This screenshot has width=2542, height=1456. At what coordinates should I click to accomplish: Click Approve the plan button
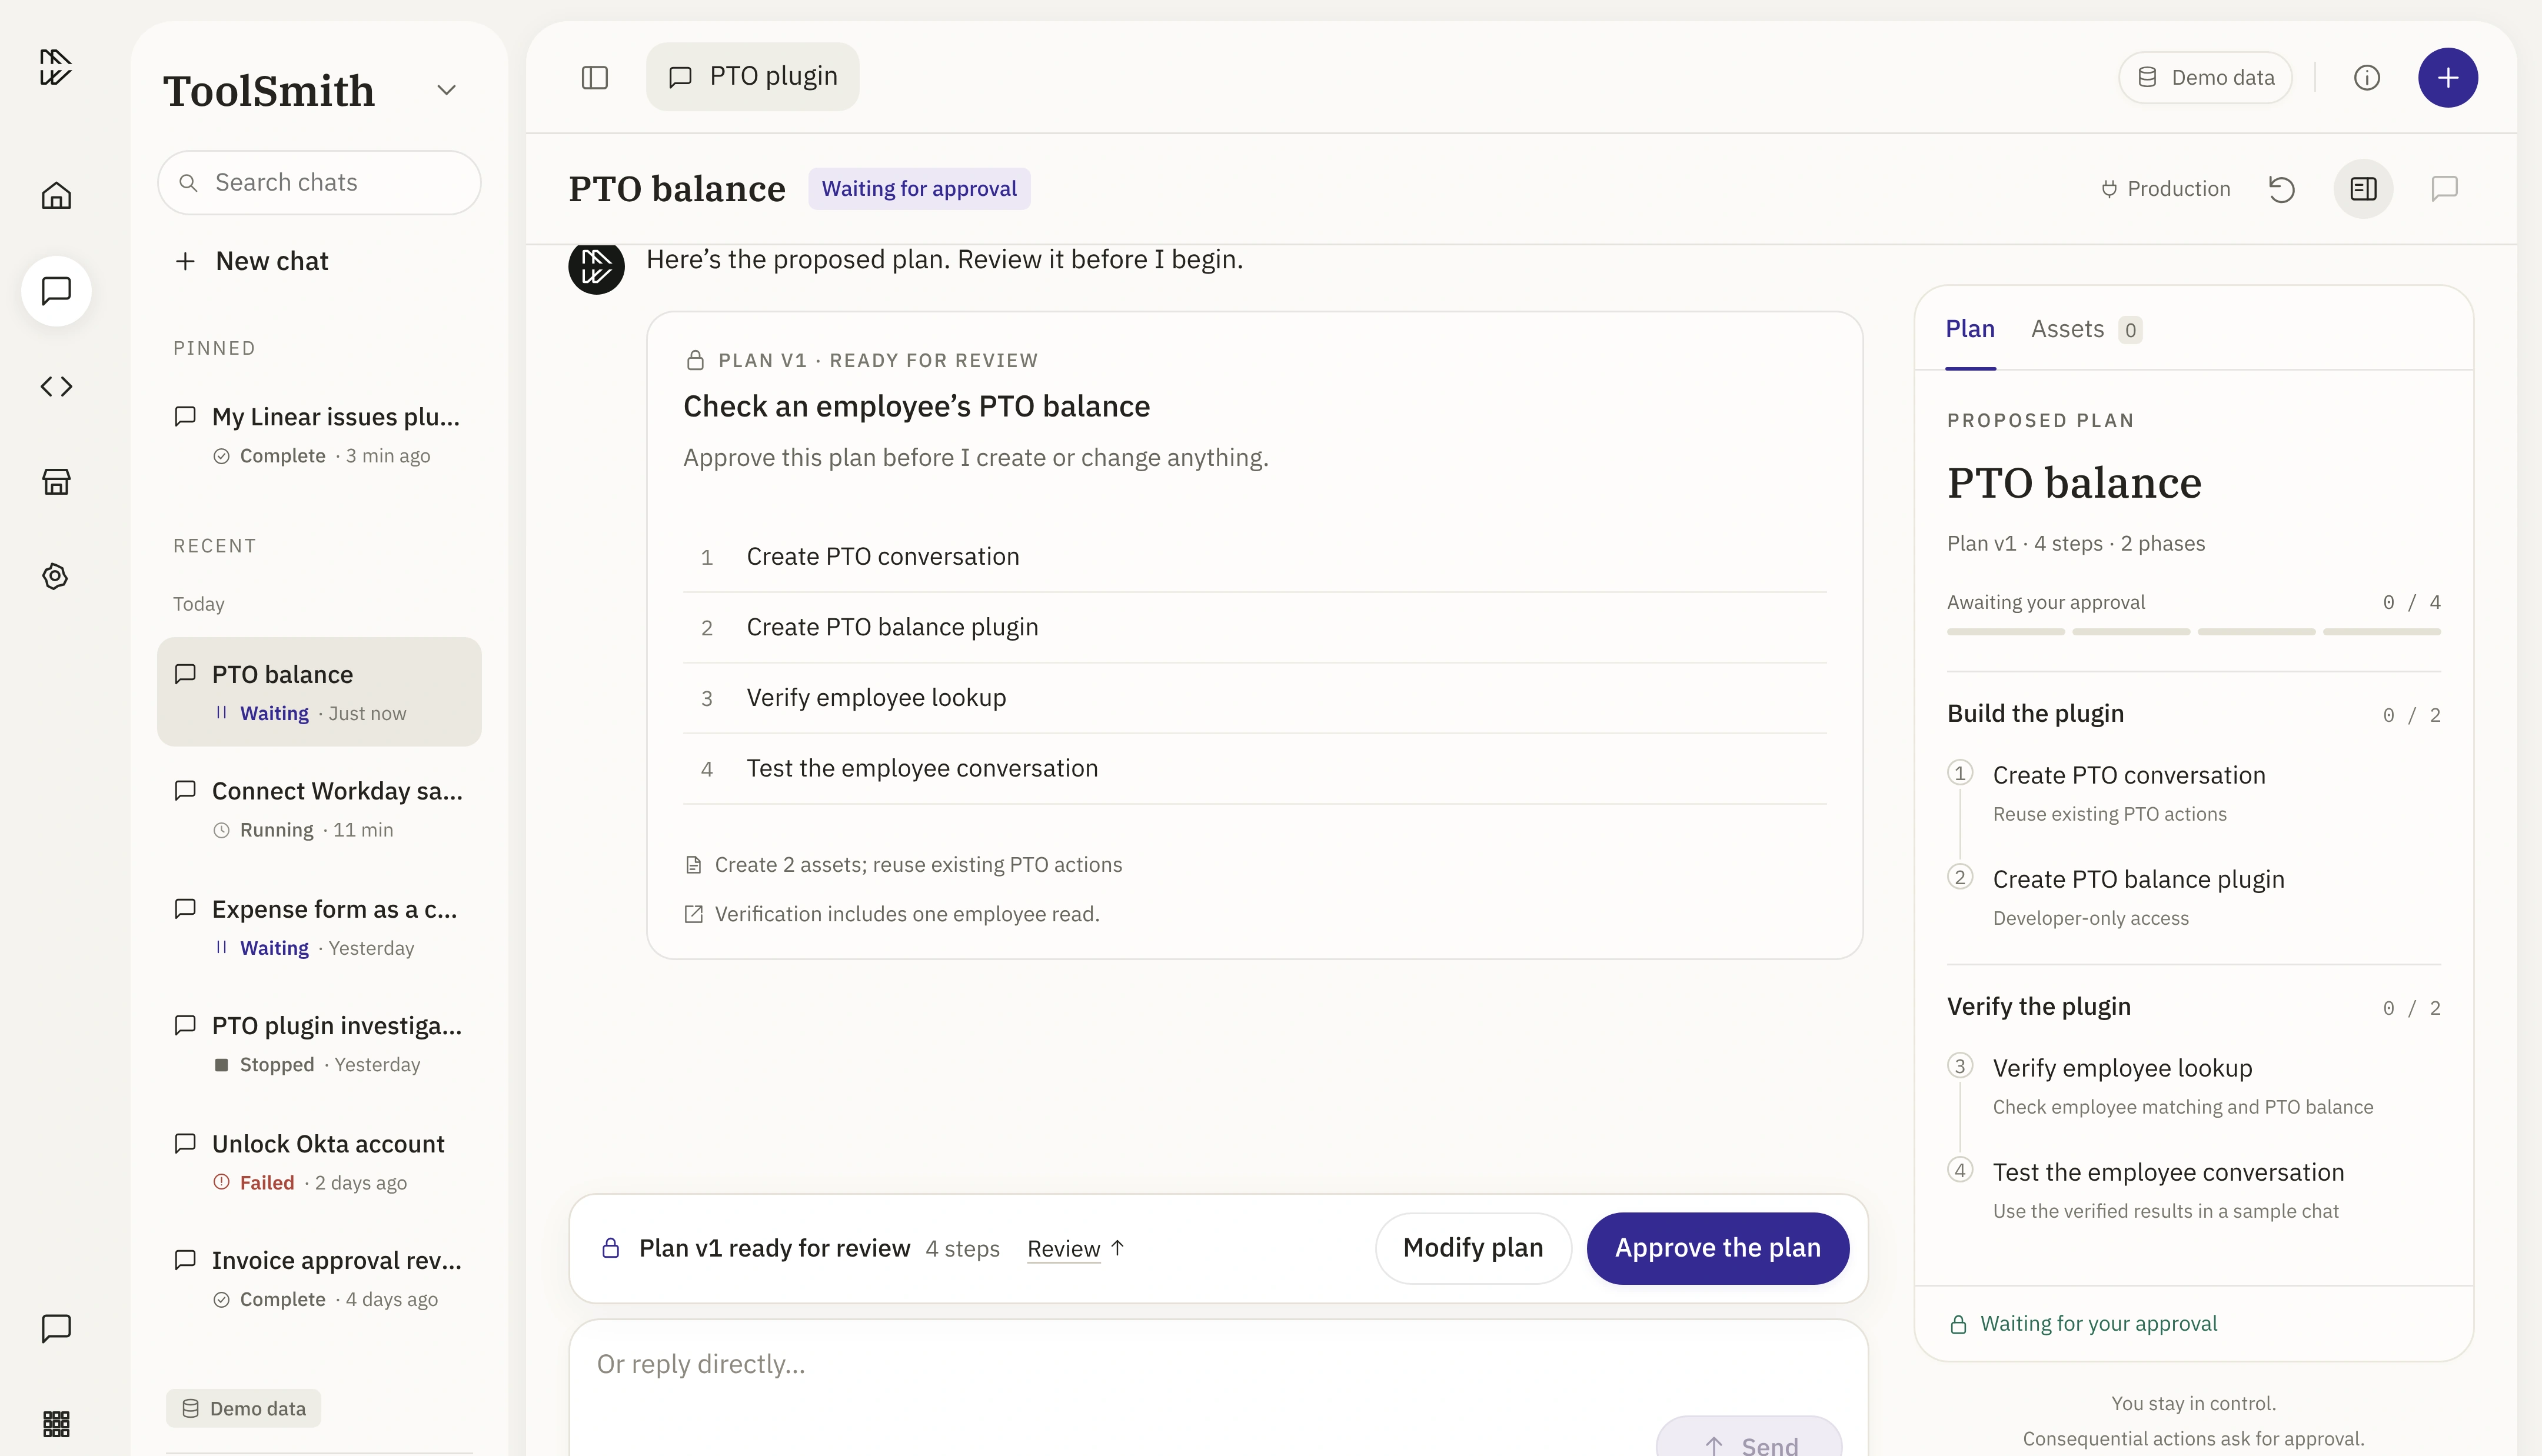pyautogui.click(x=1717, y=1248)
